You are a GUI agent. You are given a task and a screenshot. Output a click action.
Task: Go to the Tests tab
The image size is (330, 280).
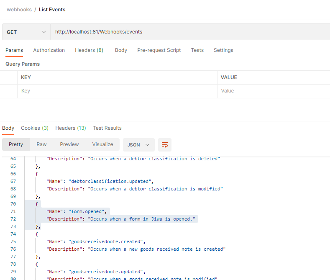(197, 50)
